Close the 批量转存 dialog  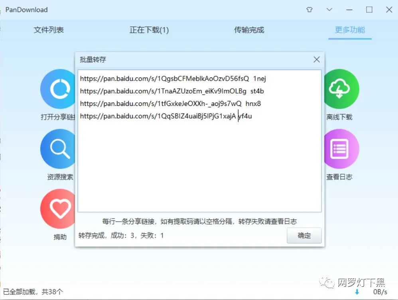point(317,60)
